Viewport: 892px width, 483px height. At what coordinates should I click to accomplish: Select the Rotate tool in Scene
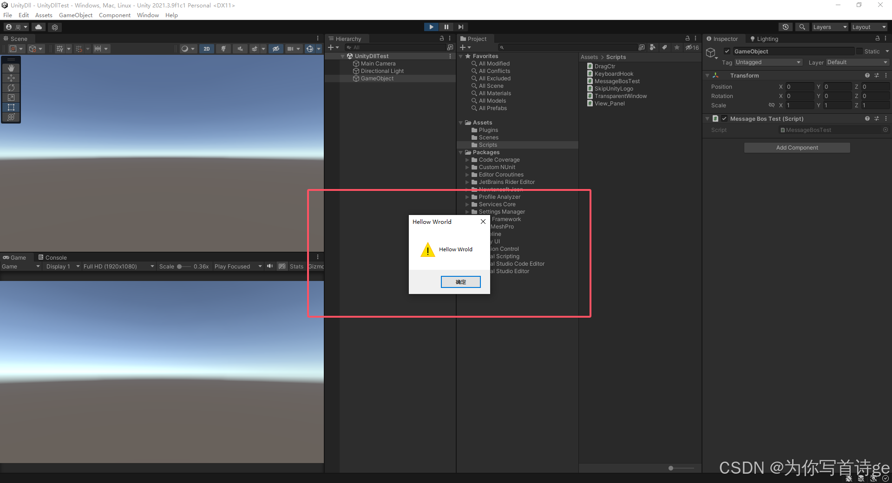pyautogui.click(x=11, y=88)
